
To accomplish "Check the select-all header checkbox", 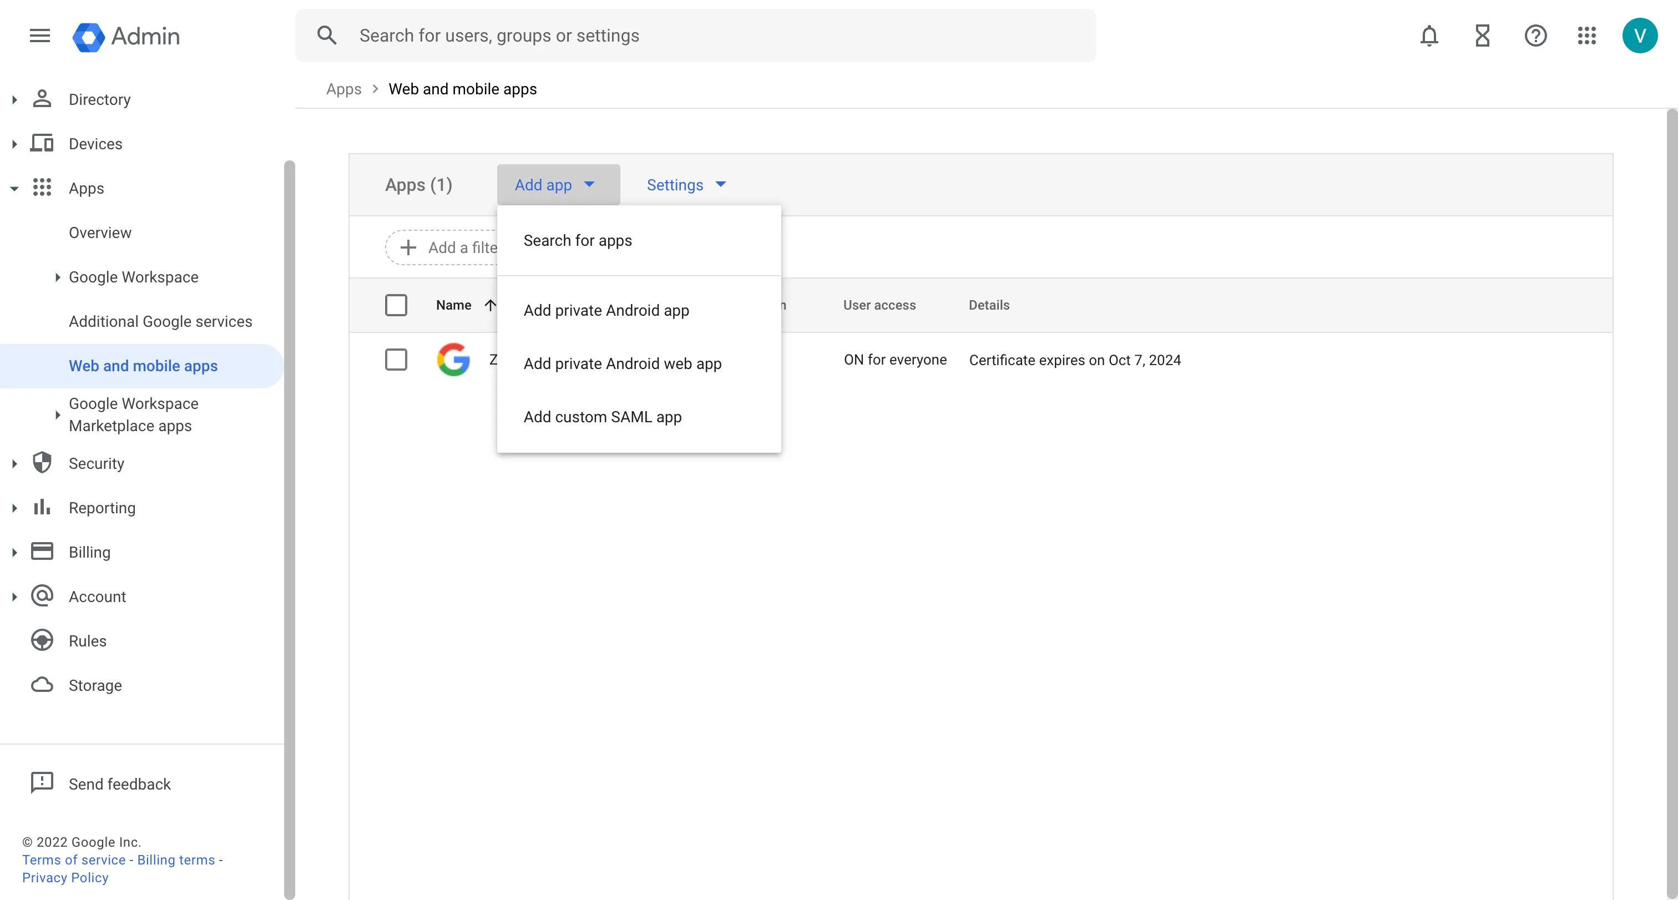I will coord(396,305).
